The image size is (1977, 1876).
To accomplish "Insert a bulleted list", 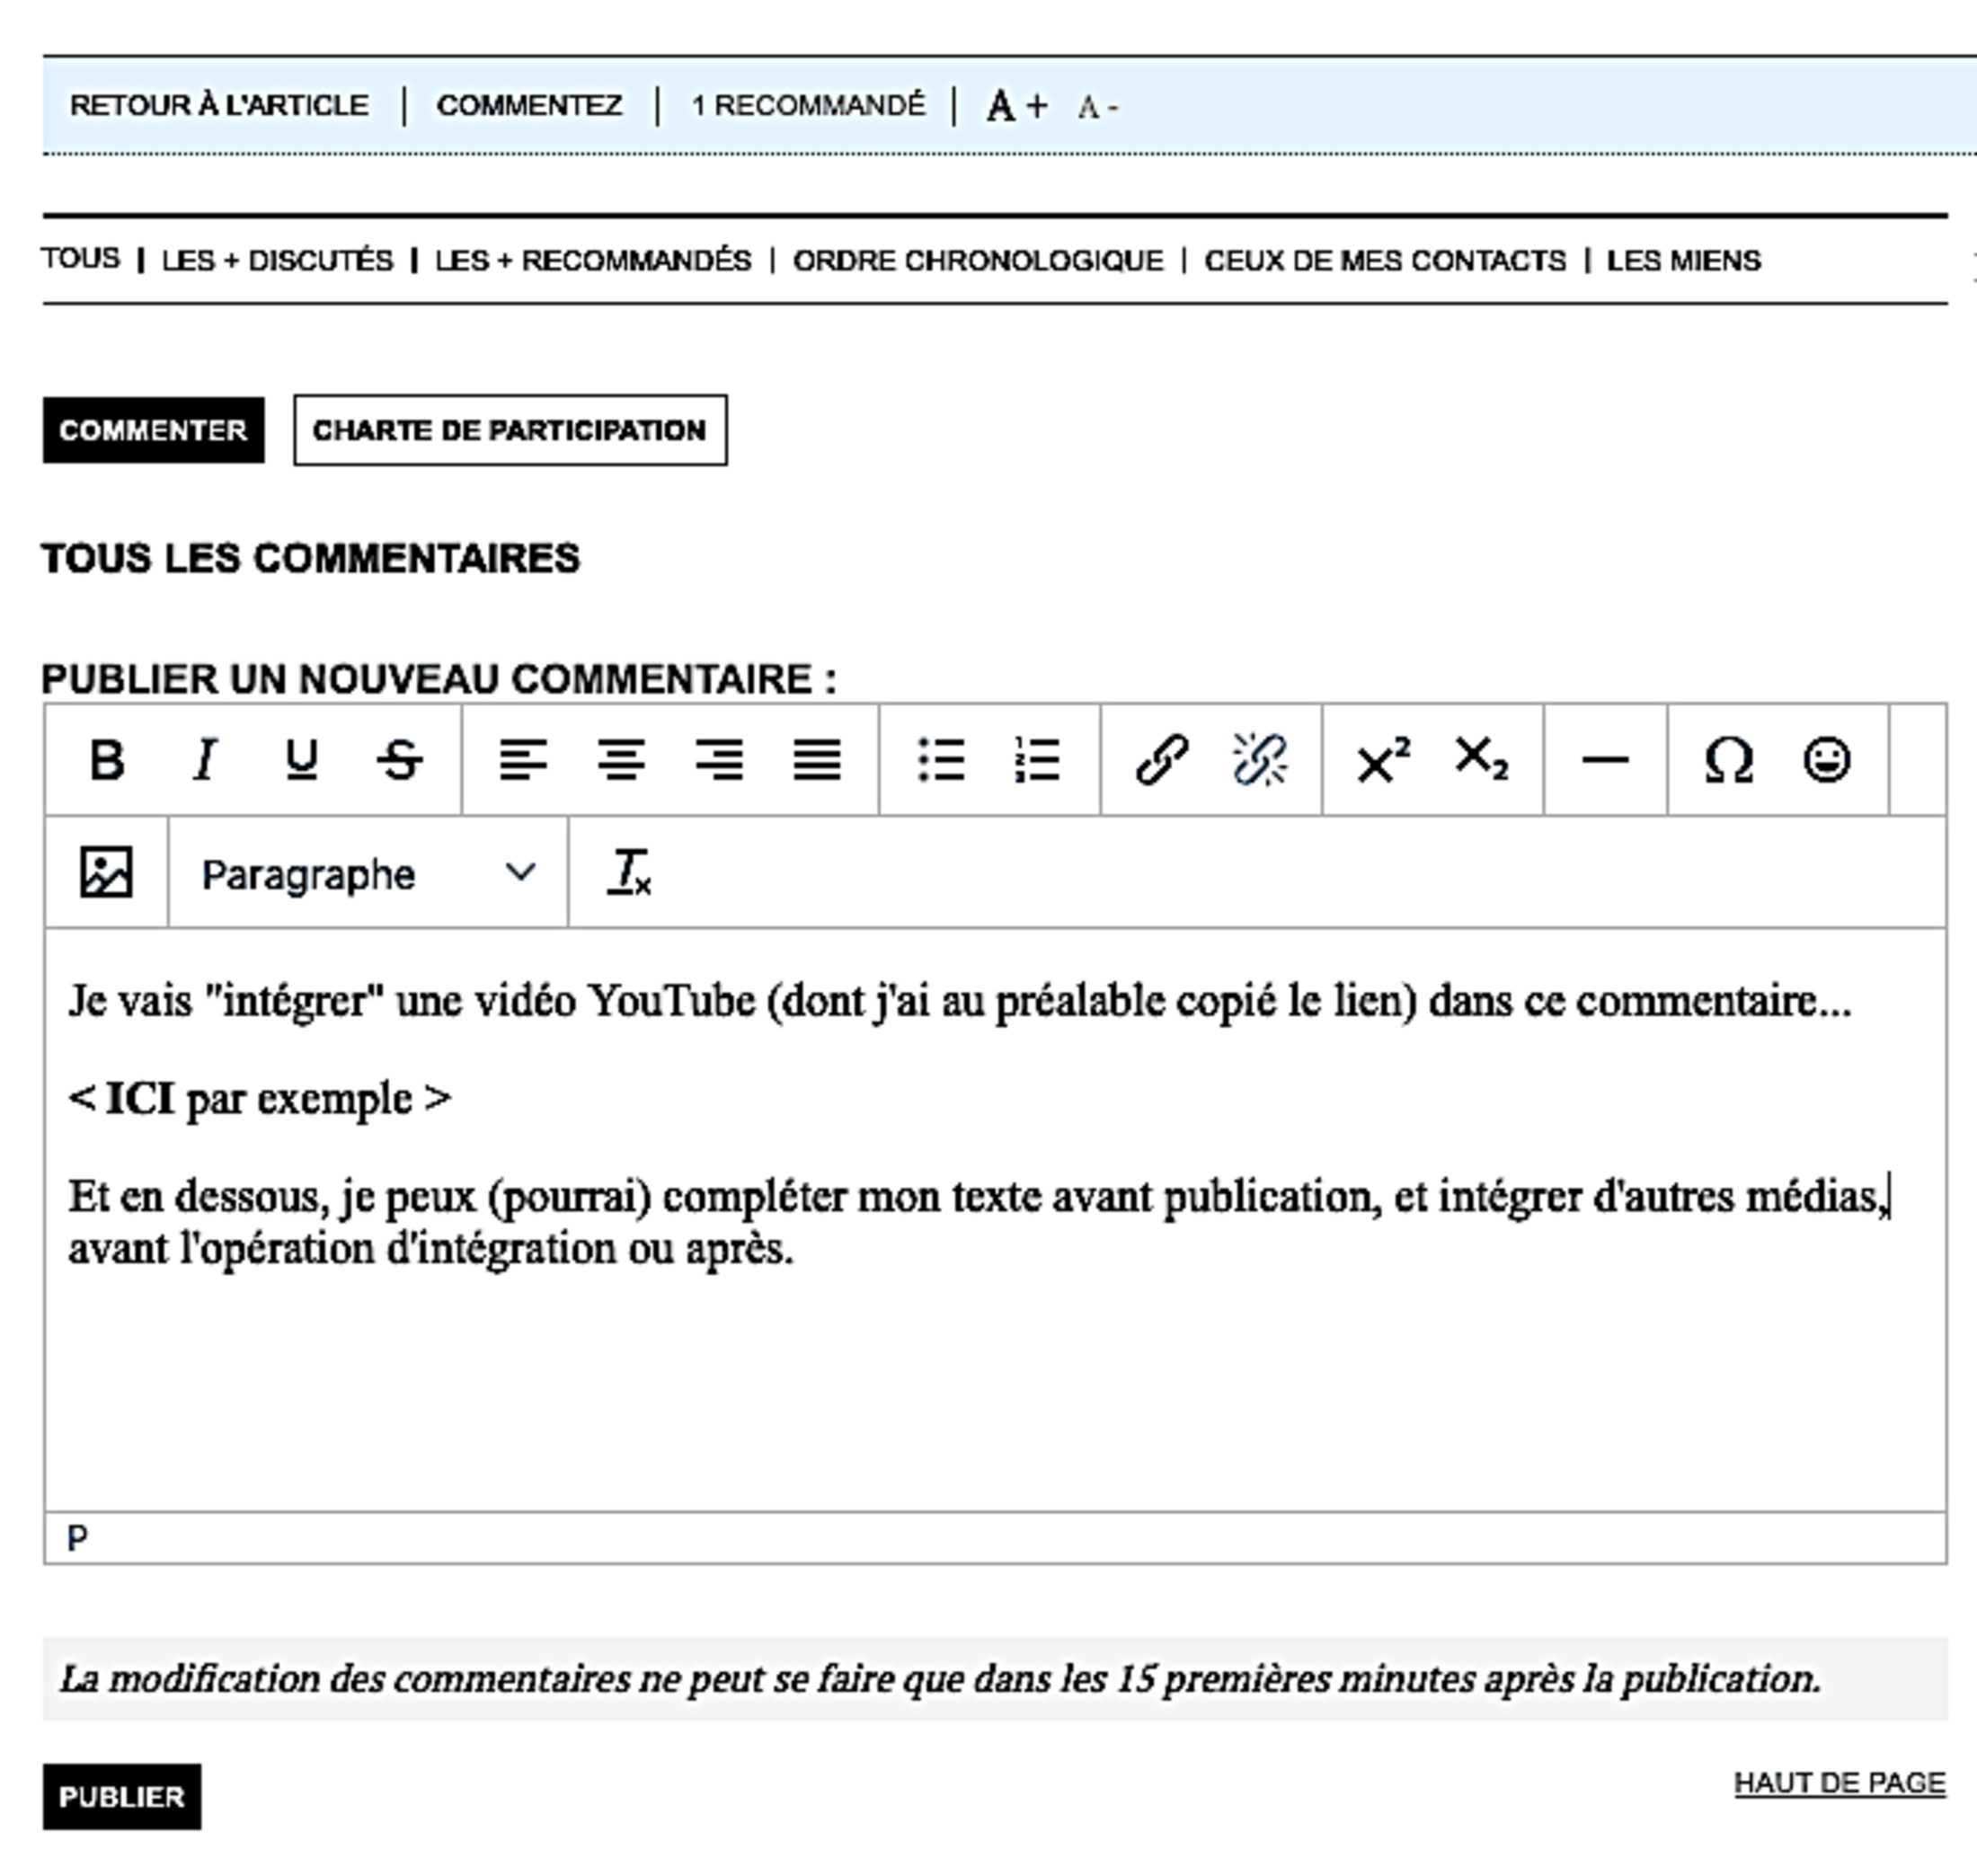I will [940, 760].
